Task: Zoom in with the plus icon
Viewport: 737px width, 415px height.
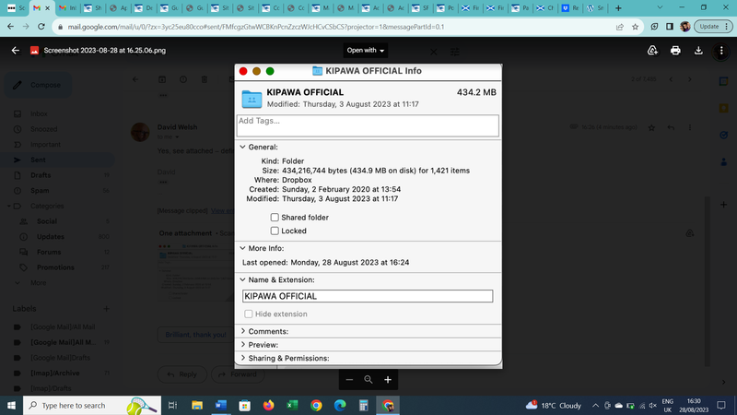Action: [x=388, y=379]
